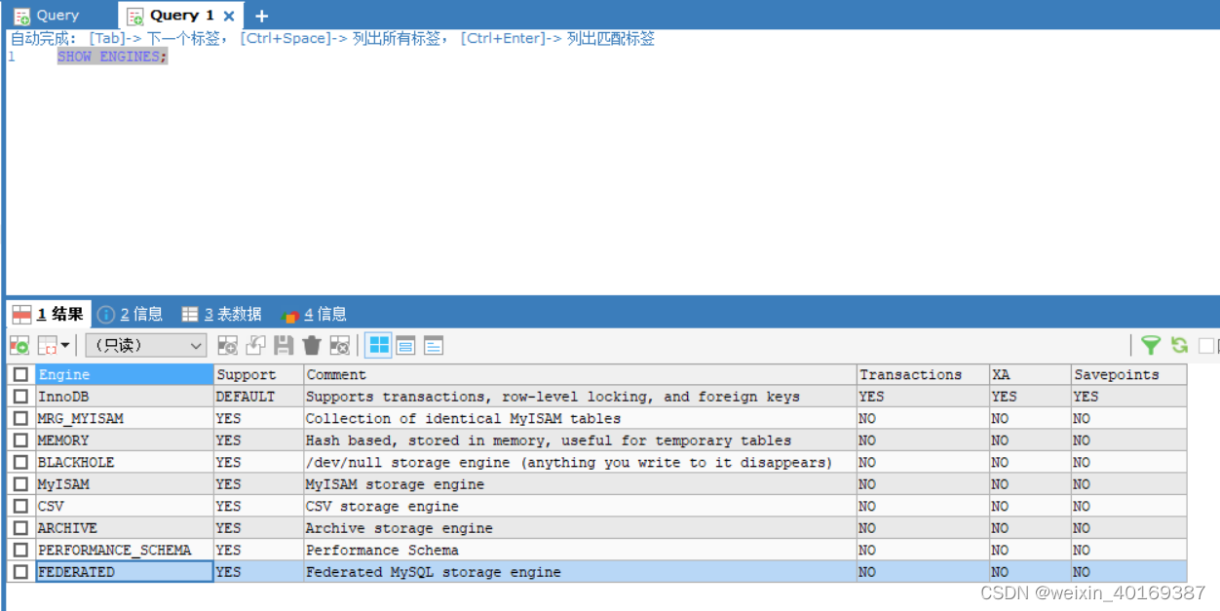
Task: Switch to the 表数据 tab
Action: click(234, 313)
